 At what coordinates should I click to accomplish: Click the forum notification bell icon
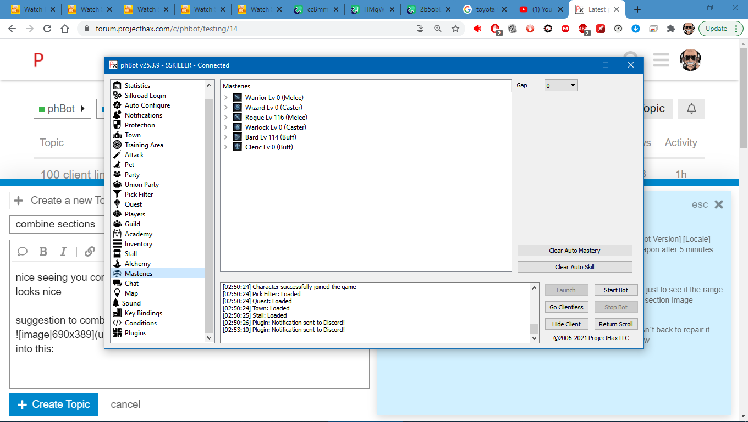point(691,109)
